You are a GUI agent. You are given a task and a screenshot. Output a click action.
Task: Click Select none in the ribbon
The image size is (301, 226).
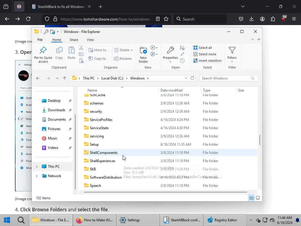(205, 54)
